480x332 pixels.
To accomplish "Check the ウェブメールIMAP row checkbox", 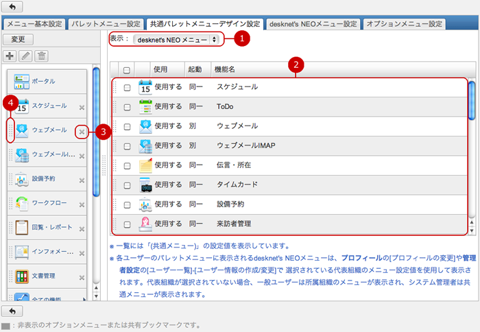I will tap(127, 146).
